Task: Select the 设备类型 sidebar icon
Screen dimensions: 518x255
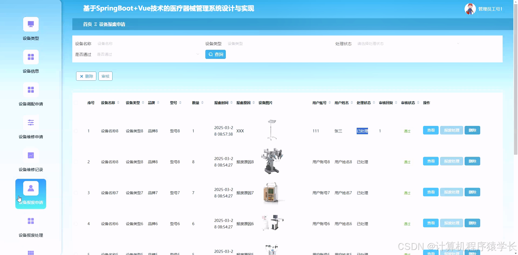Action: click(30, 24)
